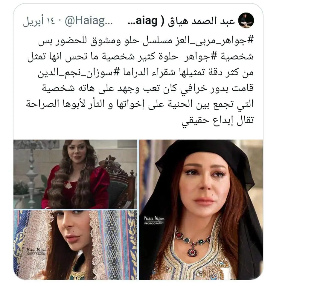Open the large photo with black headscarf
The width and height of the screenshot is (323, 286).
[201, 209]
